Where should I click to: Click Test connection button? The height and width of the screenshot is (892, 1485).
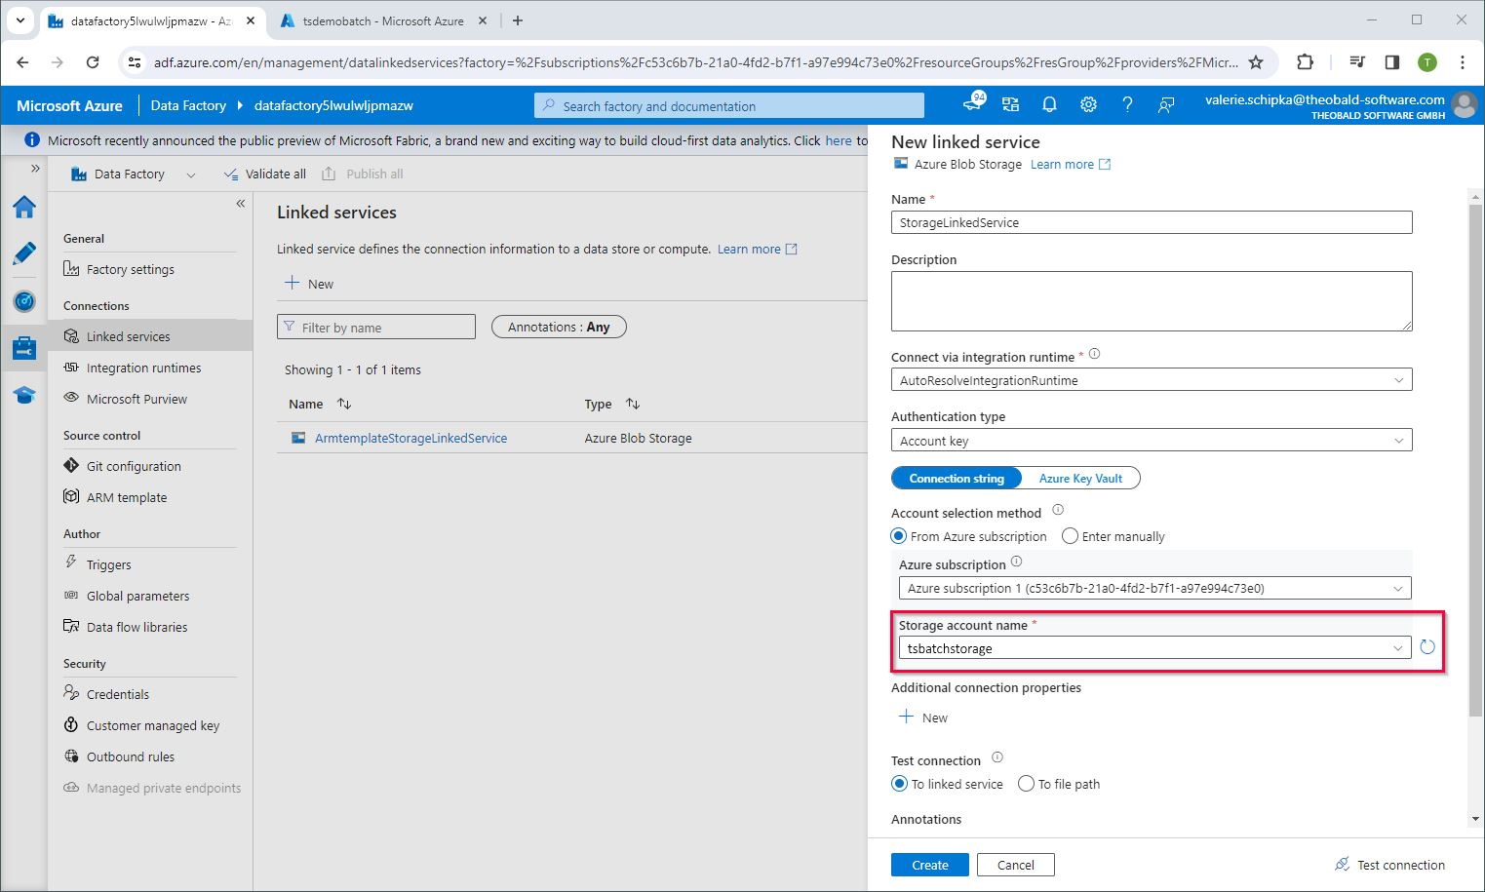[x=1389, y=865]
